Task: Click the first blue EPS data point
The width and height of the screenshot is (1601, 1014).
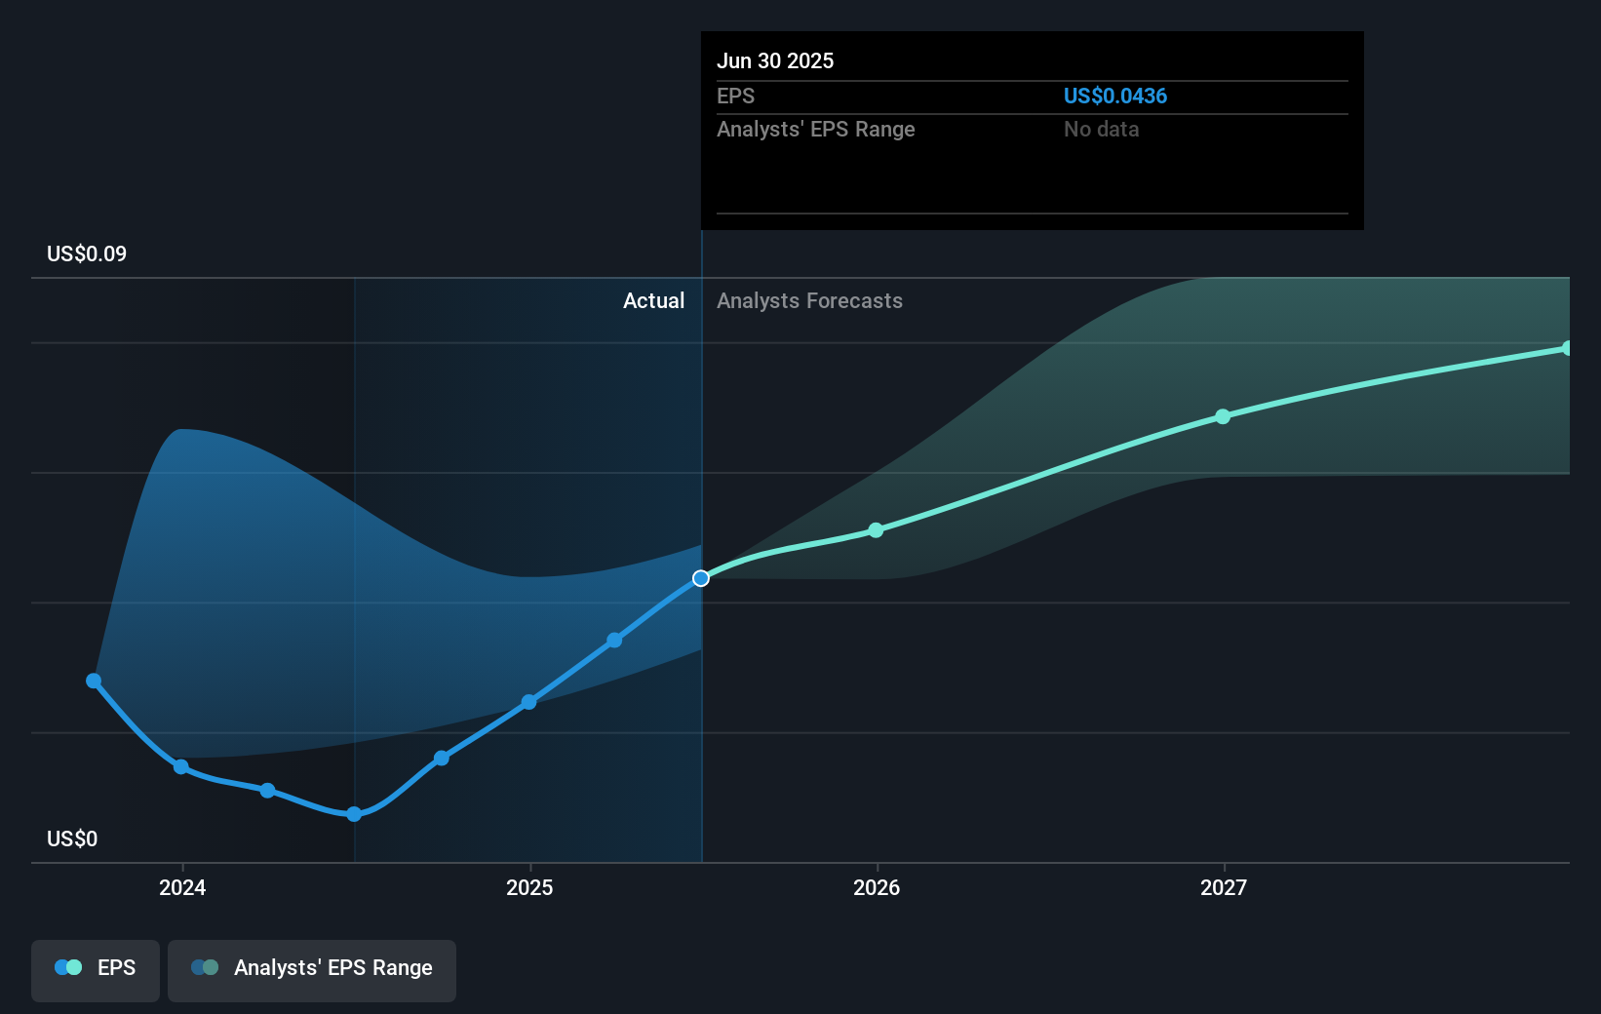Action: click(93, 680)
